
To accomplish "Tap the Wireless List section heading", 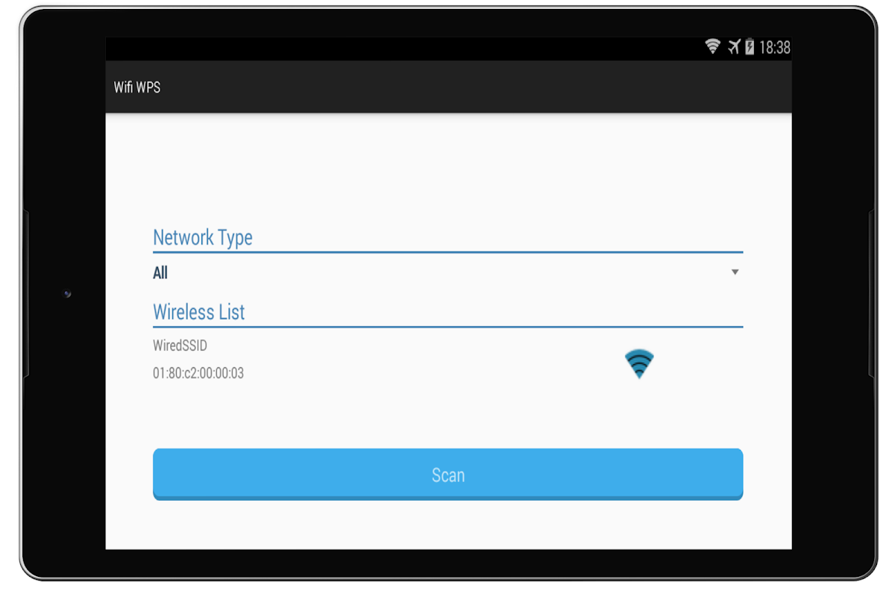I will pyautogui.click(x=199, y=312).
